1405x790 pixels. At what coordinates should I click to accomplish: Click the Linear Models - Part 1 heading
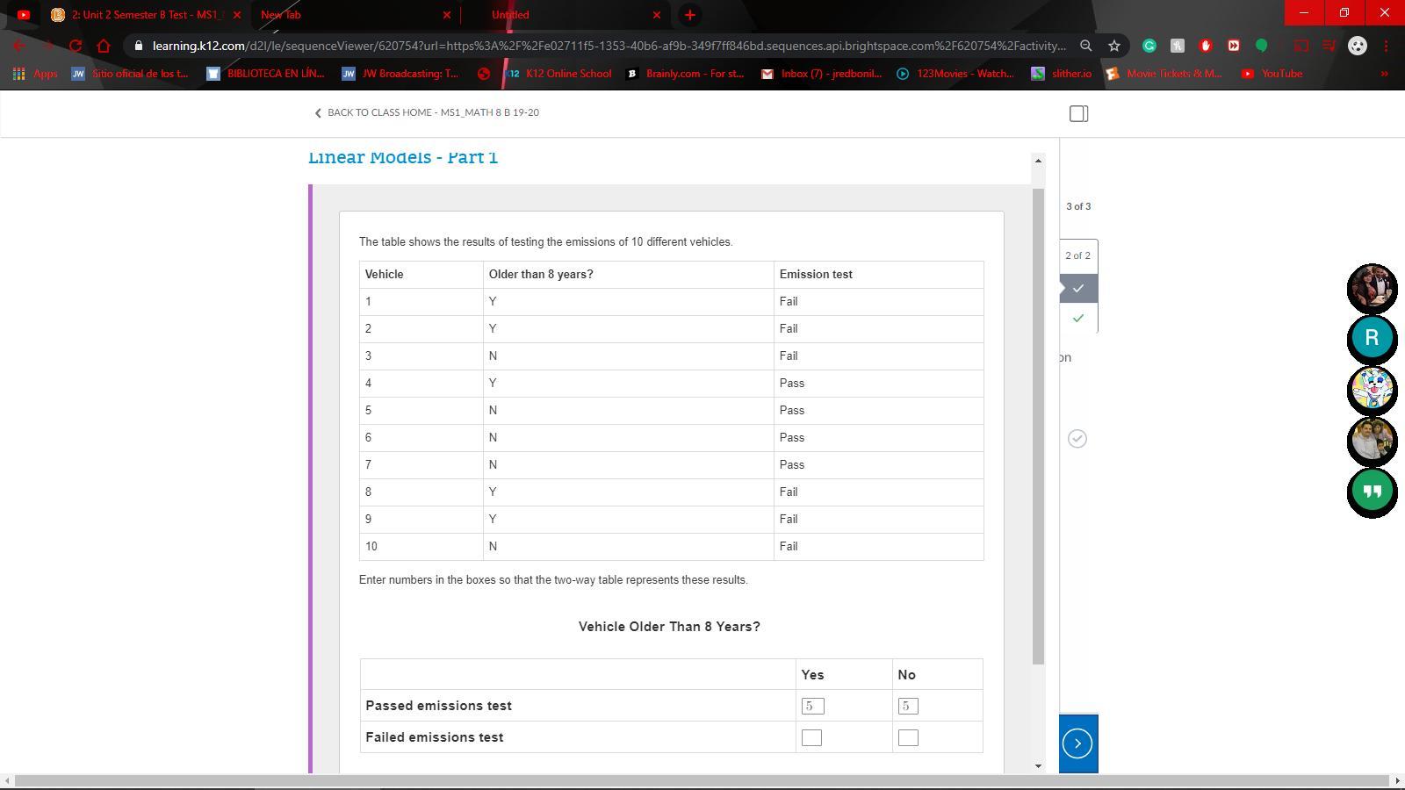[403, 157]
